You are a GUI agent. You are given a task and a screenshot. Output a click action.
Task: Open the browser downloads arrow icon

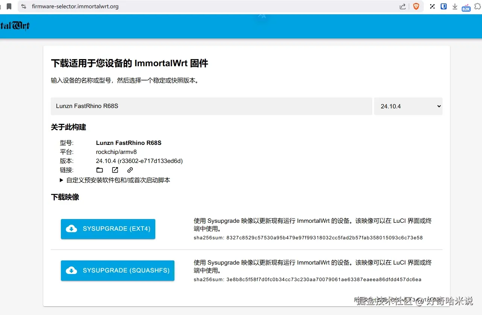tap(455, 6)
